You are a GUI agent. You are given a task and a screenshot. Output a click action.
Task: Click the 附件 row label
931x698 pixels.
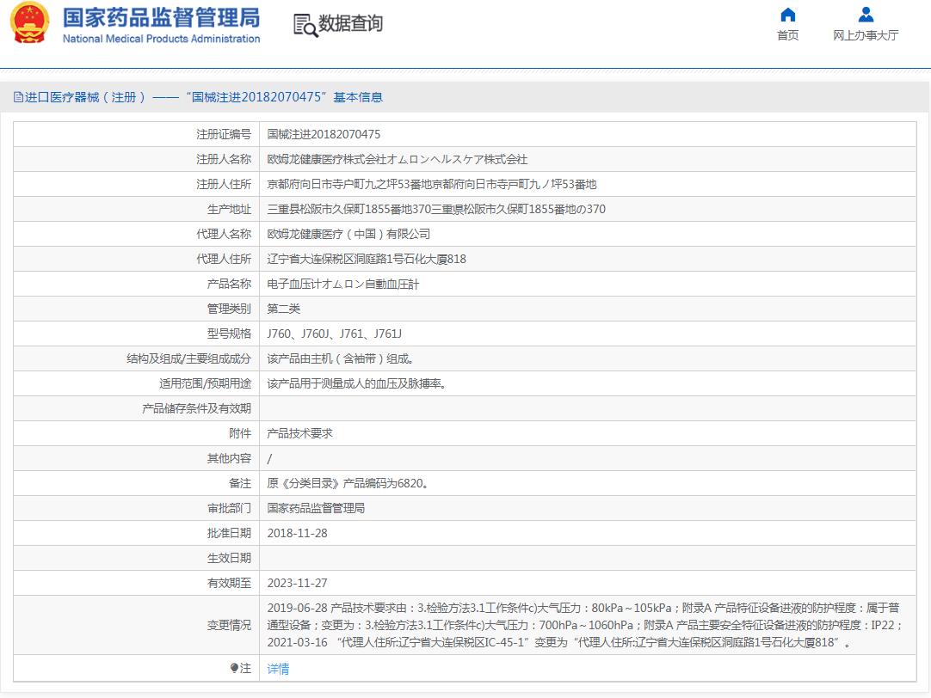click(x=240, y=433)
